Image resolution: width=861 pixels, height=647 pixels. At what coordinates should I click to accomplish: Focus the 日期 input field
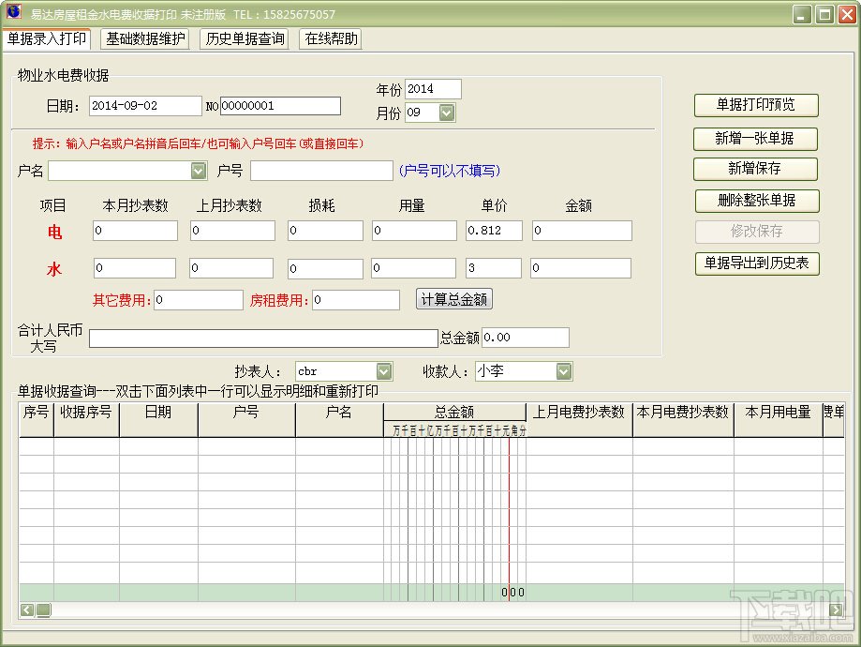[x=145, y=106]
